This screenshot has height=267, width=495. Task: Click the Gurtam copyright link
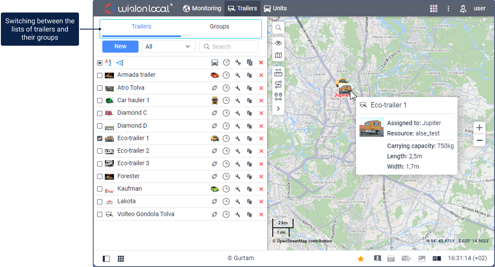[241, 258]
